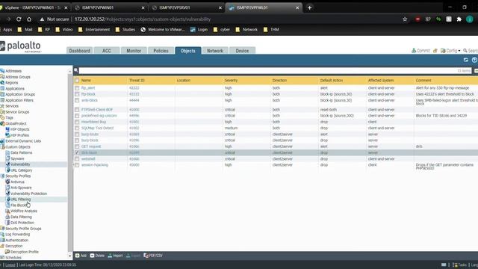
Task: Collapse the Security Profiles tree node
Action: point(2,176)
